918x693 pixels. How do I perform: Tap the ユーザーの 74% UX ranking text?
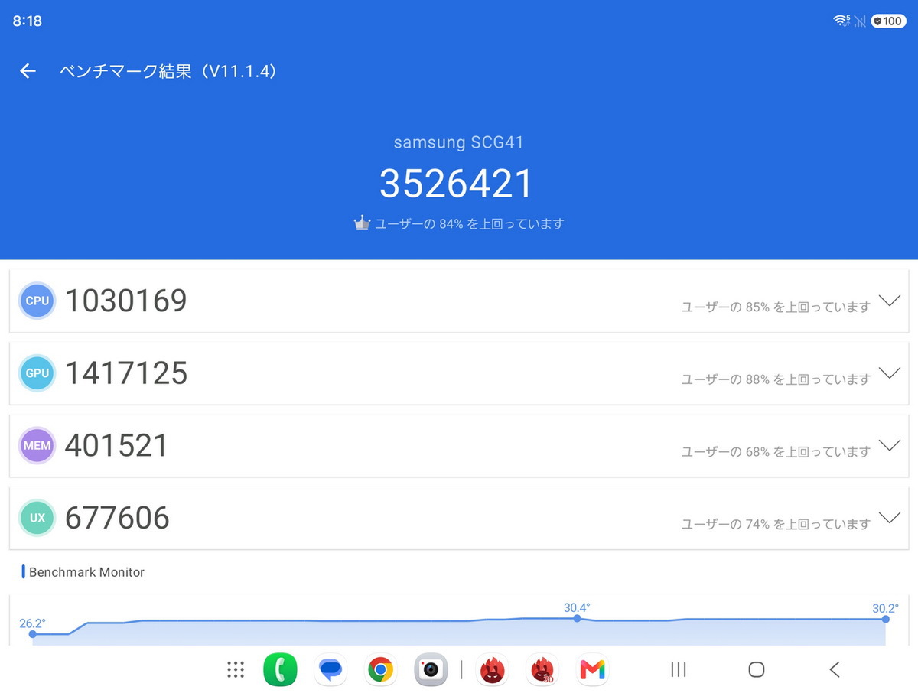coord(776,524)
